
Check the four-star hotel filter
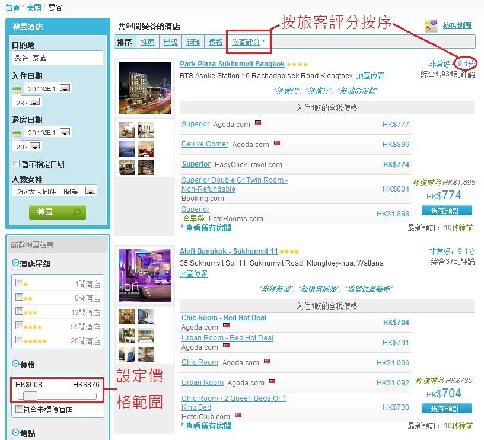[19, 325]
